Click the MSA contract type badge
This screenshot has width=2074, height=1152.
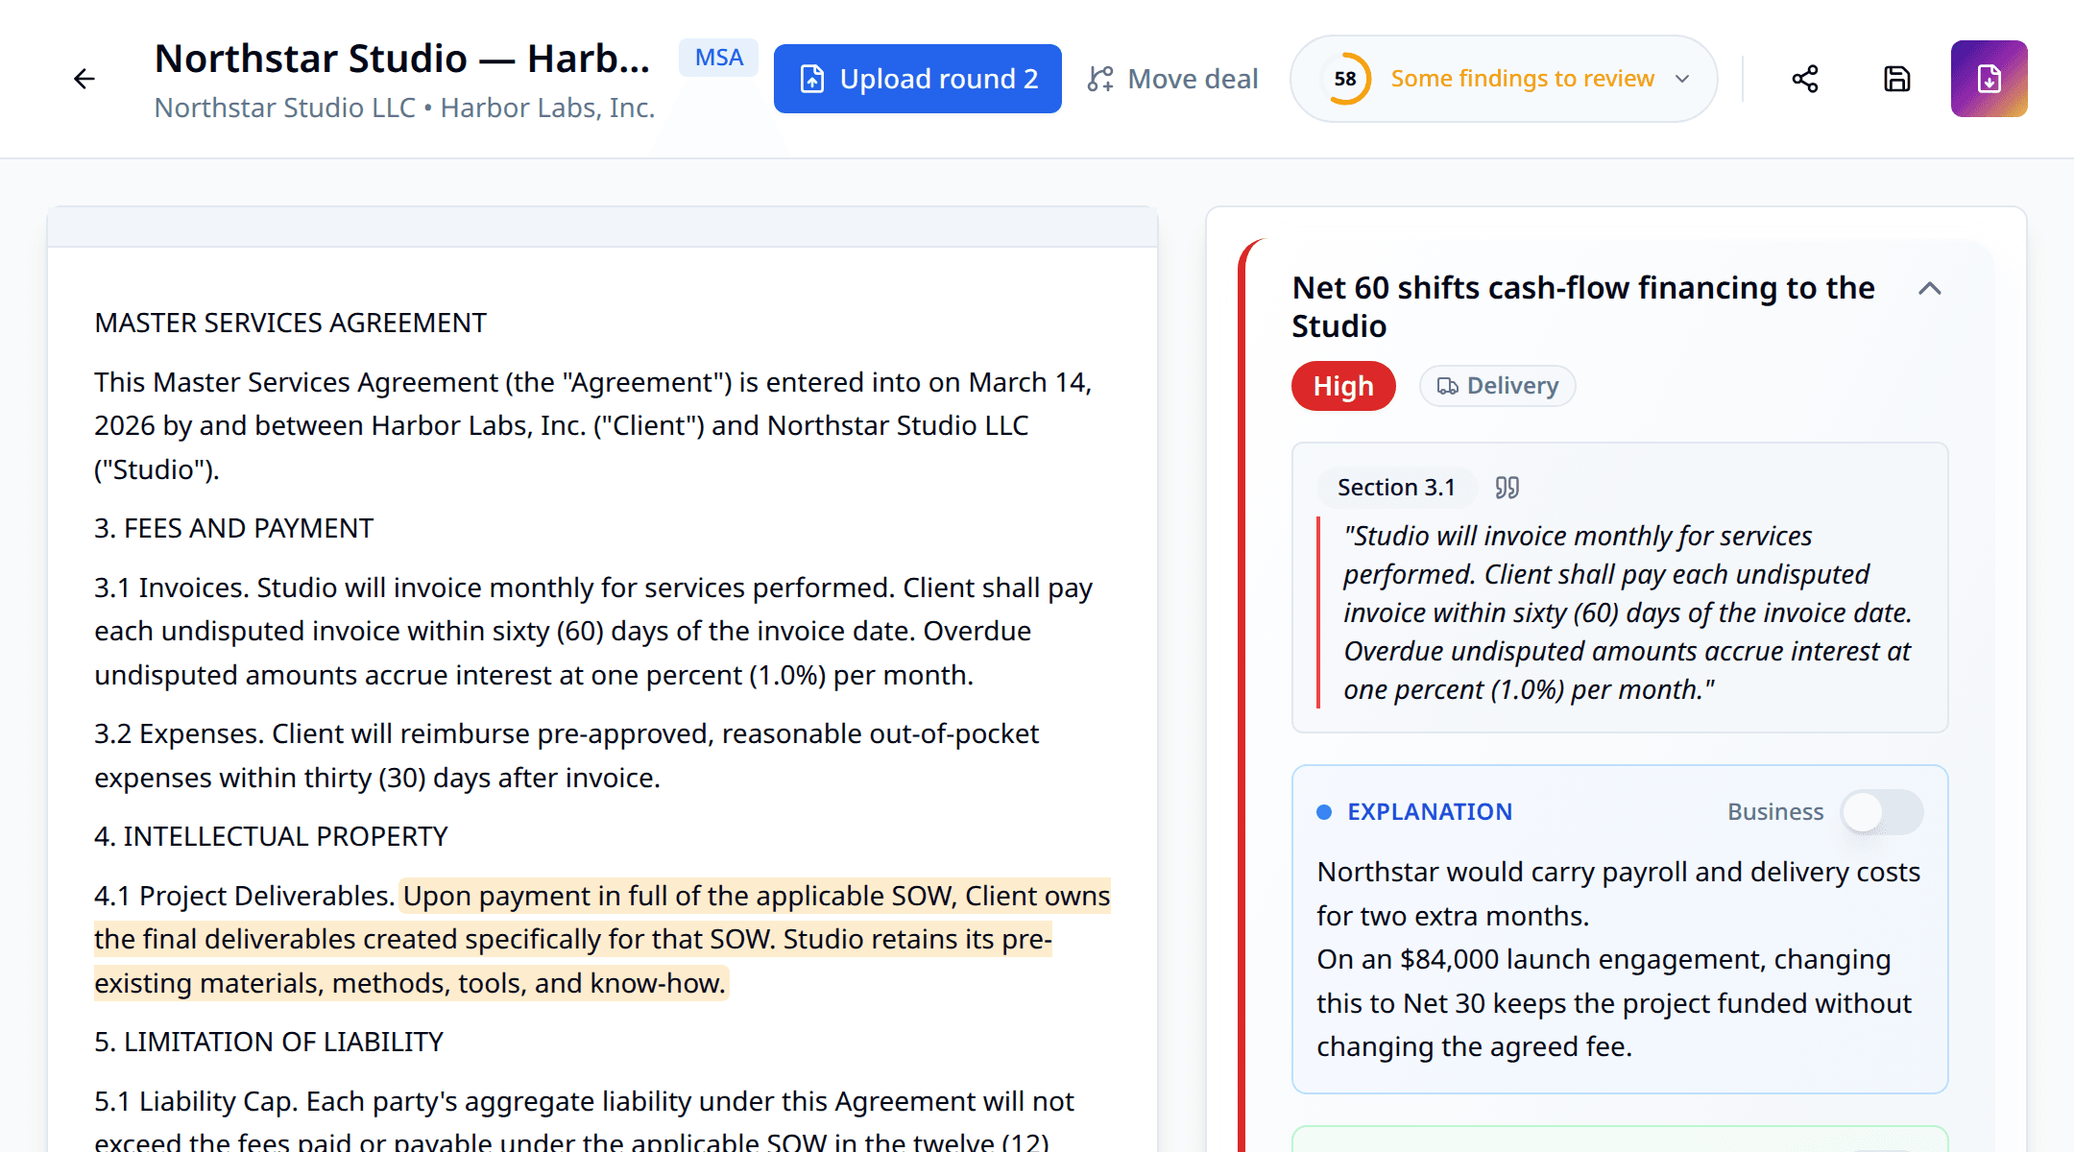tap(719, 58)
